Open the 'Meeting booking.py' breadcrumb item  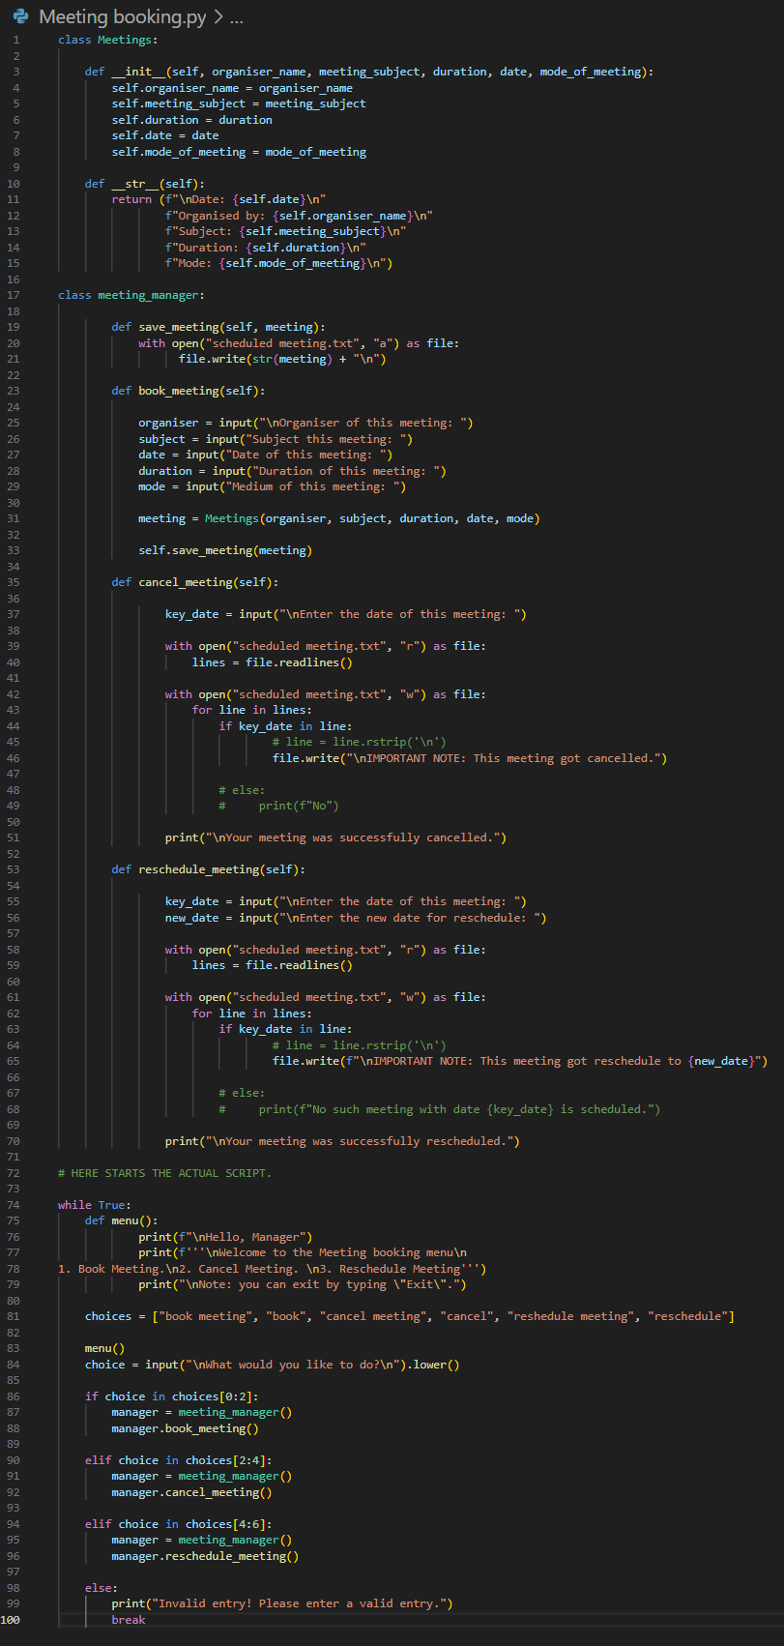[122, 17]
